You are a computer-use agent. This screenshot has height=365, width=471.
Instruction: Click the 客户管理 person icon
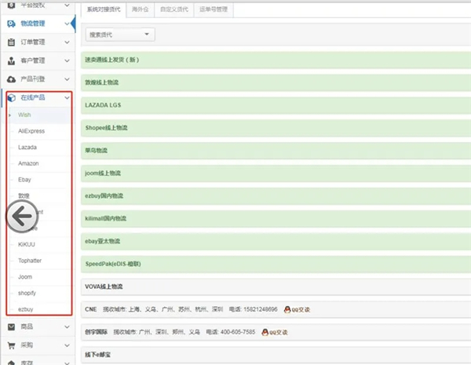(x=11, y=60)
